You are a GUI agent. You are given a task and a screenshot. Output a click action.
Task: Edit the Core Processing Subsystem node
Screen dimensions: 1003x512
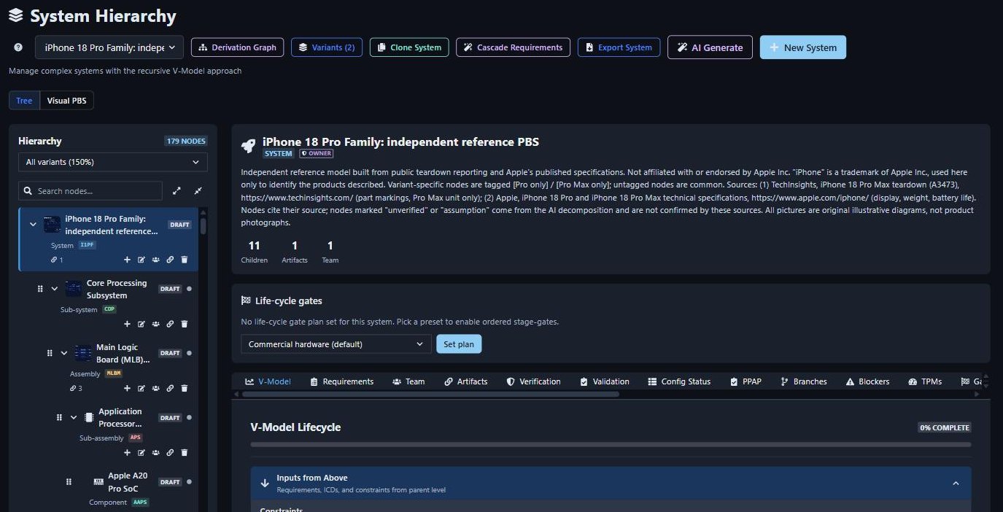coord(142,324)
